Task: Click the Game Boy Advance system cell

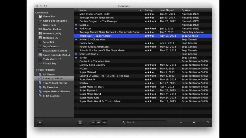Action: (x=193, y=32)
